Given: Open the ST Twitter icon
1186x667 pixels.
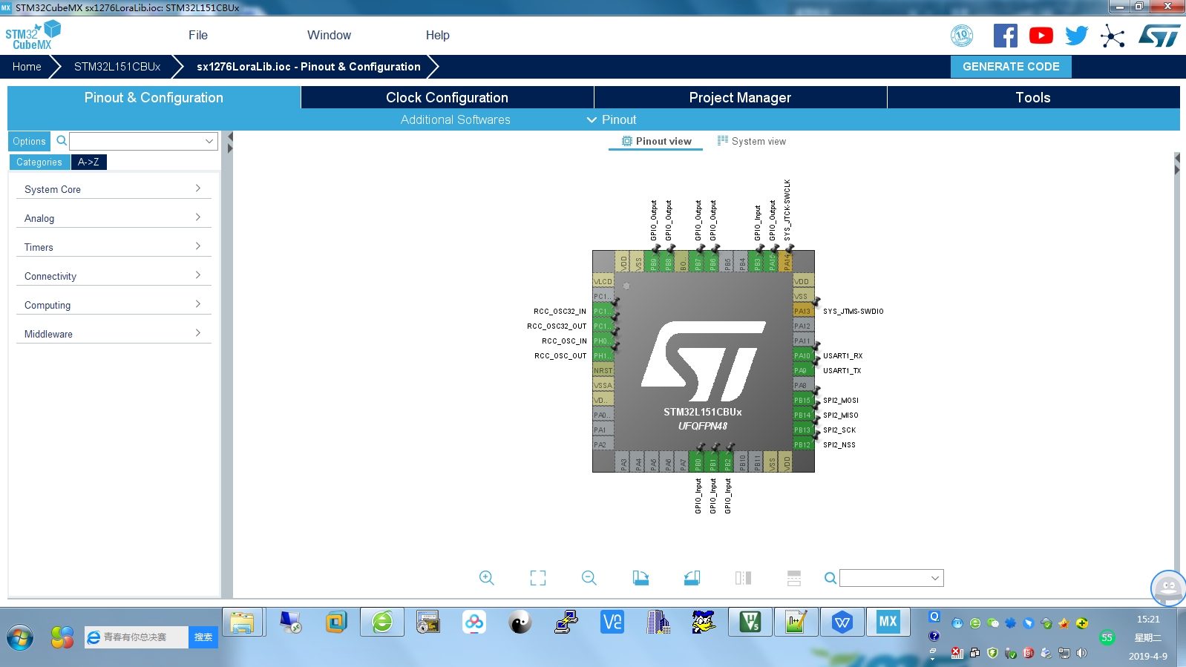Looking at the screenshot, I should 1077,36.
